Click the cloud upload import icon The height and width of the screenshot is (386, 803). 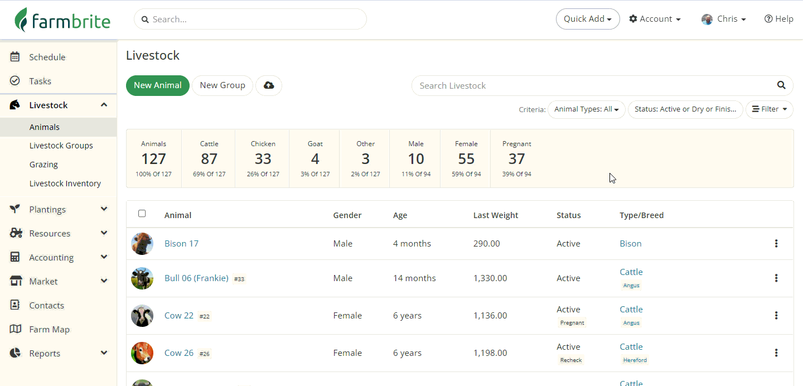[269, 85]
